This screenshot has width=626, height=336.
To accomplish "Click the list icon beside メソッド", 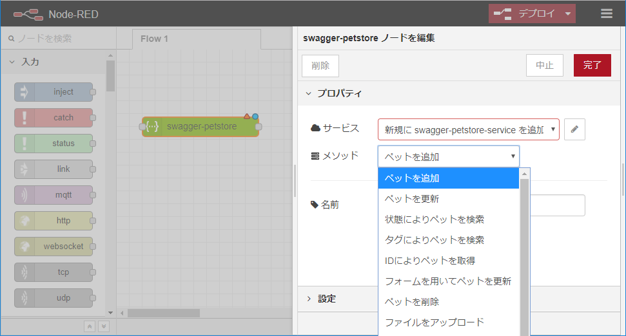I will click(x=315, y=156).
